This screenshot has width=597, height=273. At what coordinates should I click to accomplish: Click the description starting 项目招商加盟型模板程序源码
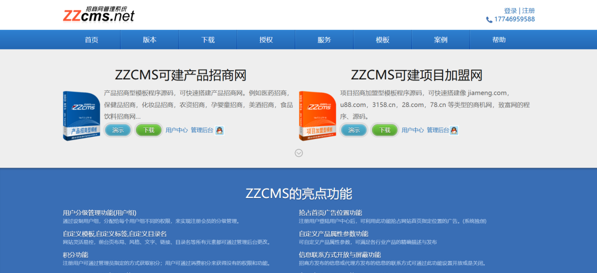pos(435,104)
